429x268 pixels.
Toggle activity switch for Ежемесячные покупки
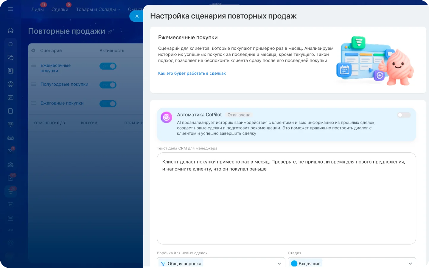(x=108, y=66)
